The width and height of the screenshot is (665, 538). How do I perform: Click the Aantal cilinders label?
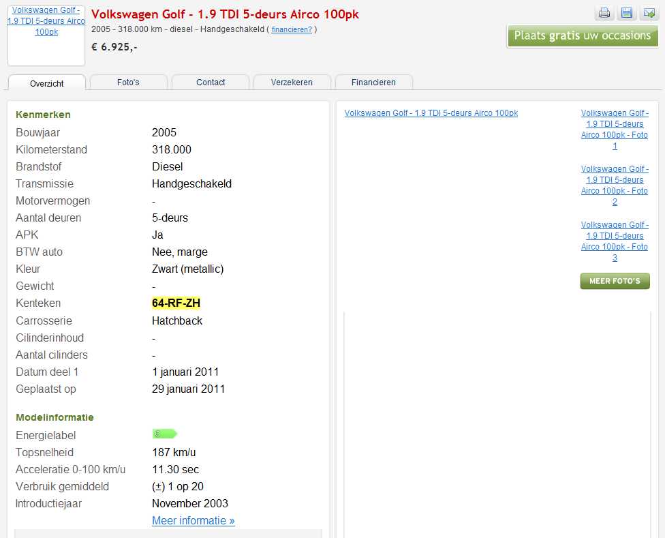[52, 355]
